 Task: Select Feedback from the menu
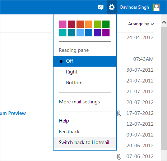click(69, 132)
